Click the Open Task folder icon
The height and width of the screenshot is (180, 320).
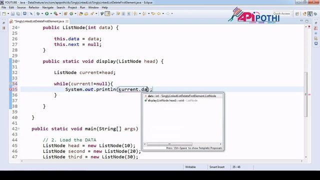coord(86,13)
